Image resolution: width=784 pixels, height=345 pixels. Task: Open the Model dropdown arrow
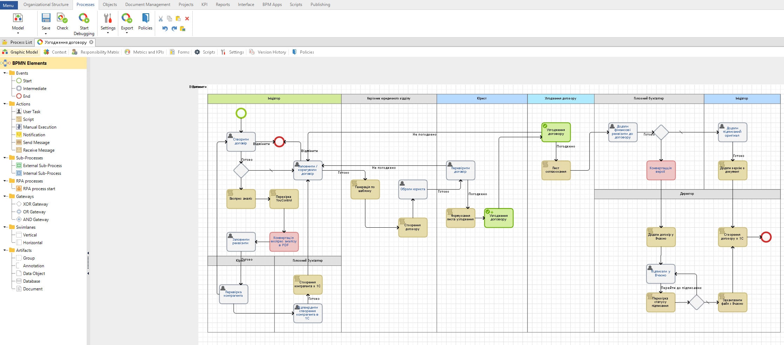pyautogui.click(x=18, y=34)
